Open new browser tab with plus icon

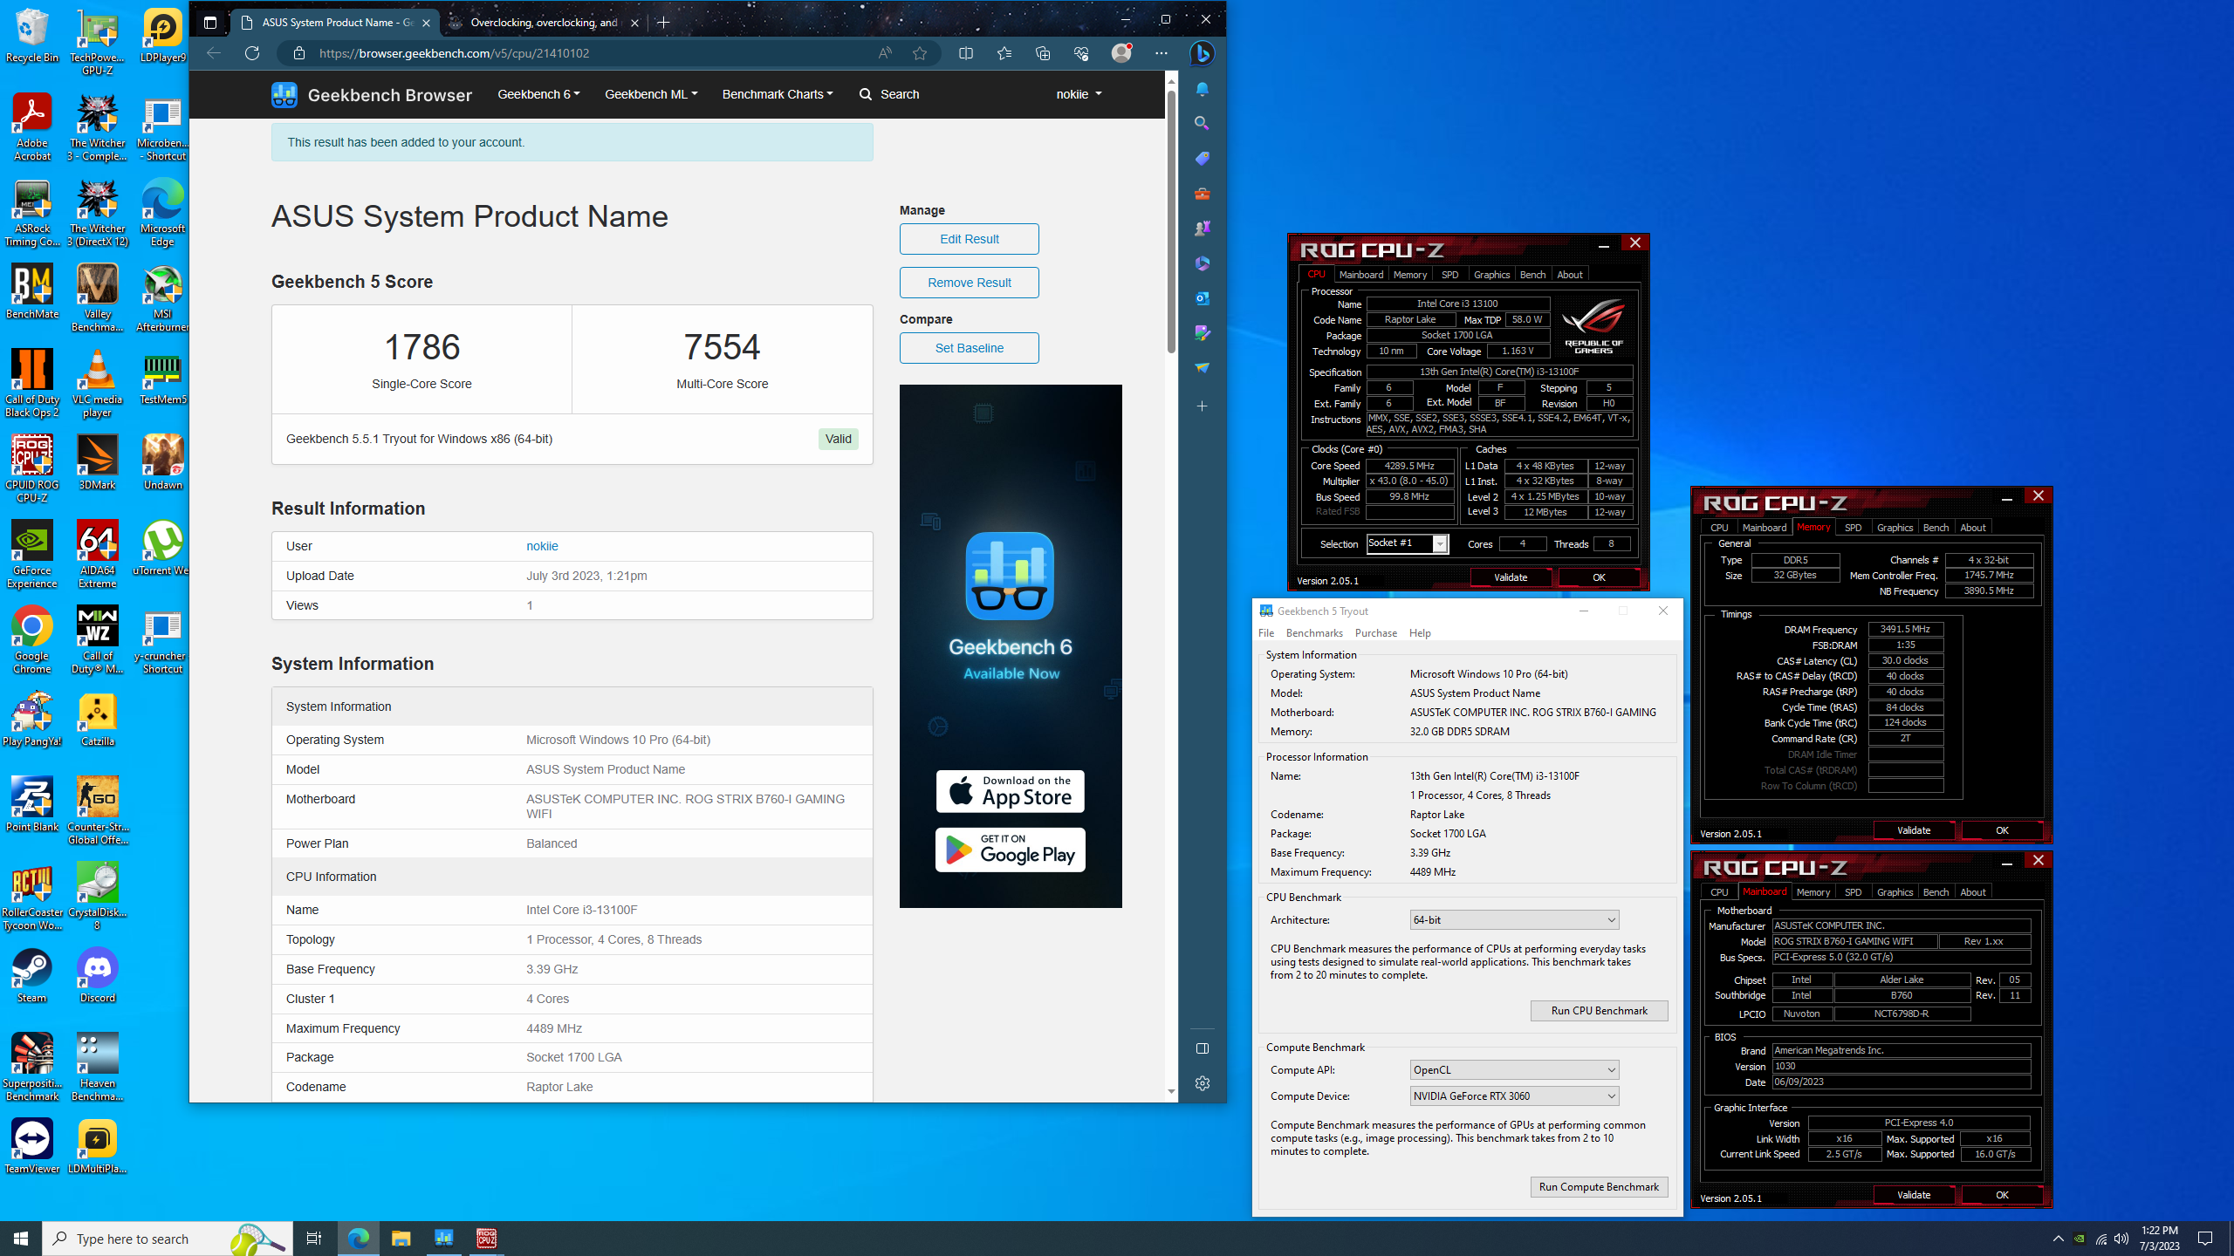tap(663, 23)
